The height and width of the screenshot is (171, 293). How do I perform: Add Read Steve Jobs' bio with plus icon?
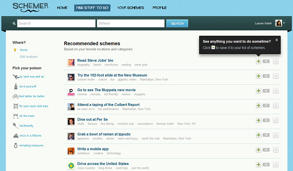[x=258, y=61]
